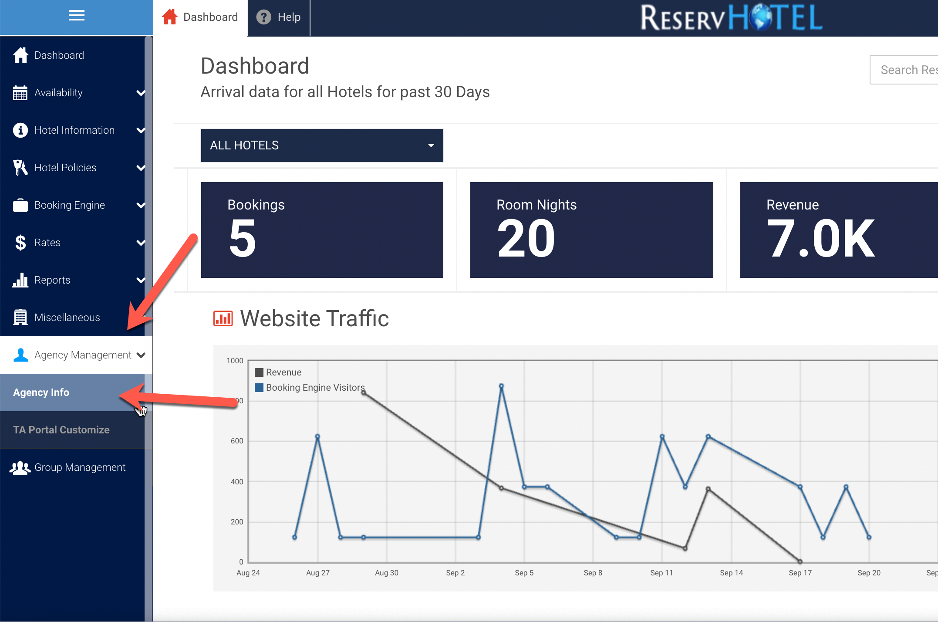Screen dimensions: 938x622
Task: Click the Availability calendar icon
Action: tap(20, 93)
